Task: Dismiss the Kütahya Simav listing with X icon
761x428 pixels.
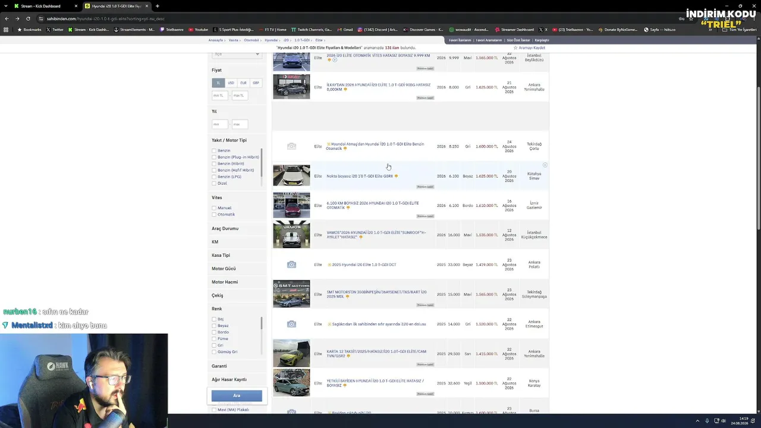Action: click(x=545, y=165)
